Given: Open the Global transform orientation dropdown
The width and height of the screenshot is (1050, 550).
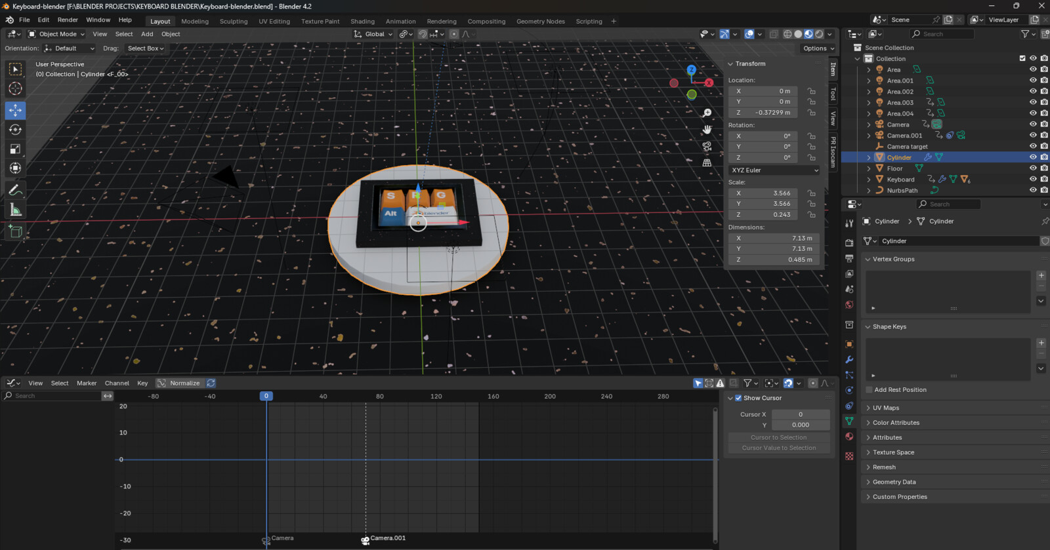Looking at the screenshot, I should click(x=373, y=34).
